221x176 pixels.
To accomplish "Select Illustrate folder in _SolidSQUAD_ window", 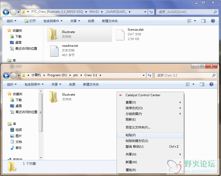I will (x=80, y=34).
